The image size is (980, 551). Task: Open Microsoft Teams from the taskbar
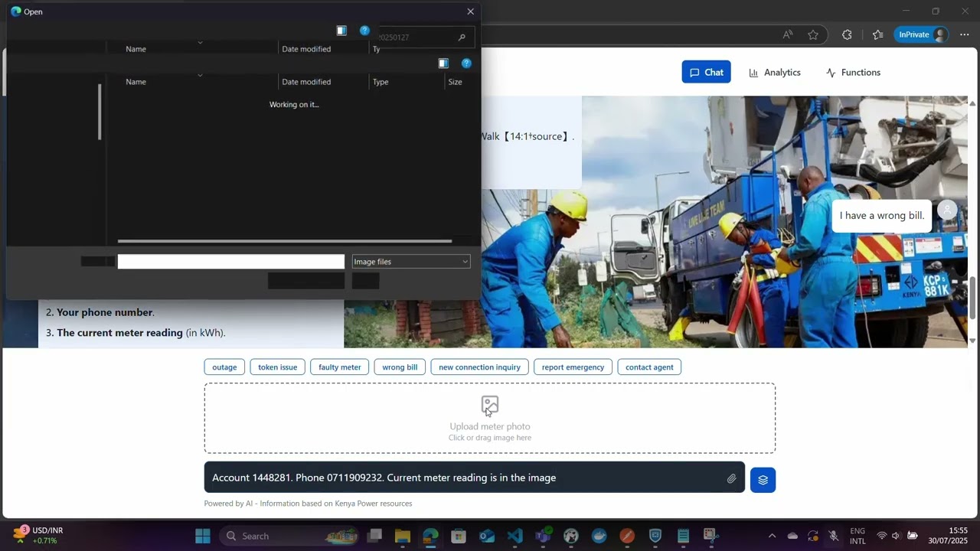(x=543, y=536)
